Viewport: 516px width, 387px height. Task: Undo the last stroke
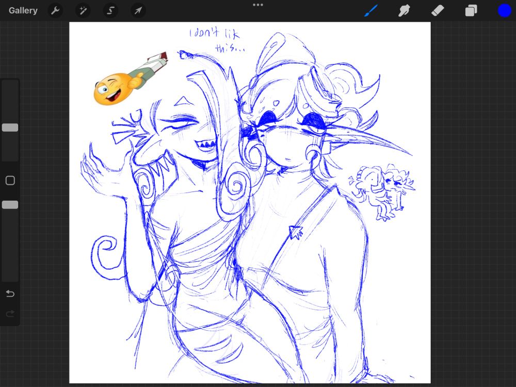10,293
